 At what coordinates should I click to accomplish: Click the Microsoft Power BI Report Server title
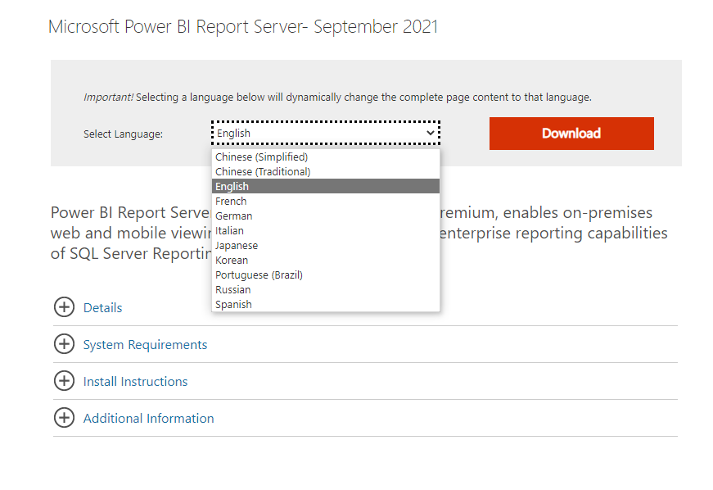click(x=243, y=27)
